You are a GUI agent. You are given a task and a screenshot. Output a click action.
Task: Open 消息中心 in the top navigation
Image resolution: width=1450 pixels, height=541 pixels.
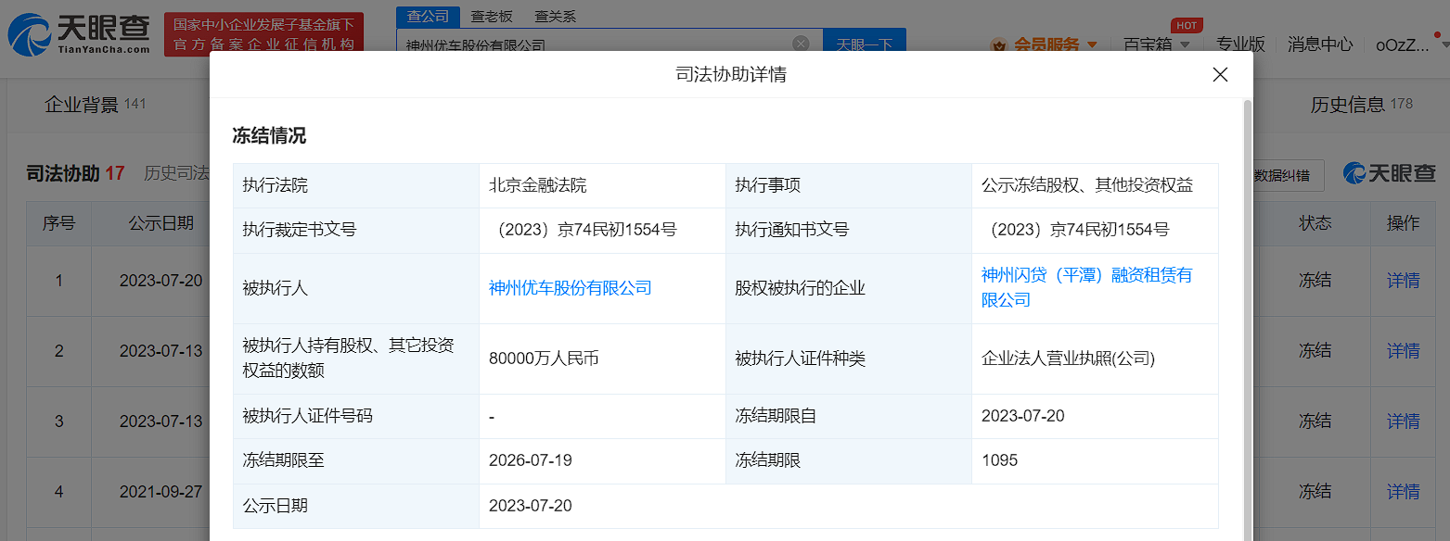tap(1320, 44)
